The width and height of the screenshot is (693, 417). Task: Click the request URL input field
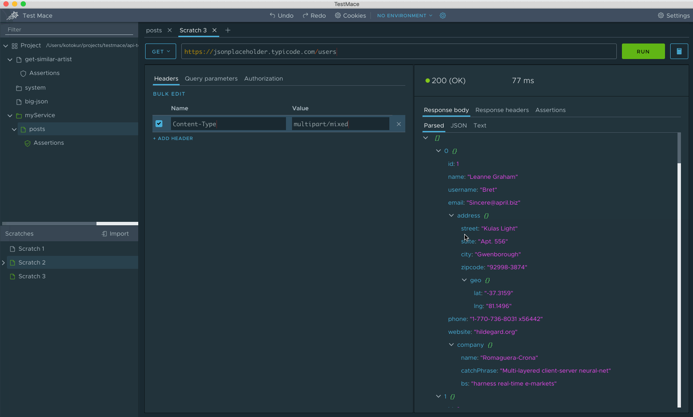click(x=398, y=51)
